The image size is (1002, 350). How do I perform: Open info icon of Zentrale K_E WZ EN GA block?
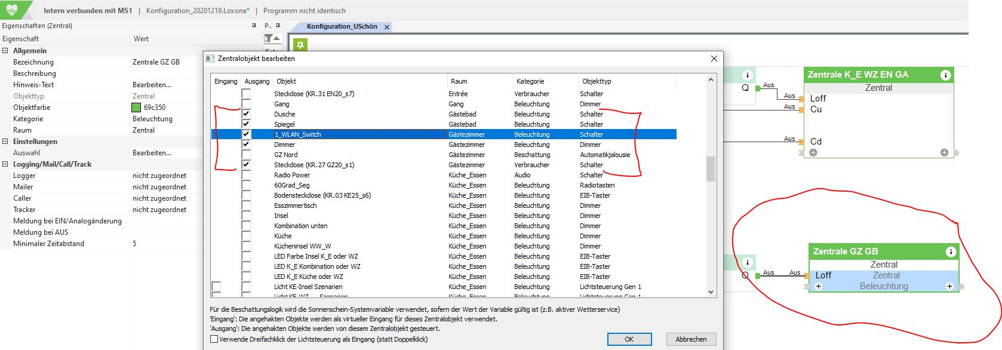point(945,75)
